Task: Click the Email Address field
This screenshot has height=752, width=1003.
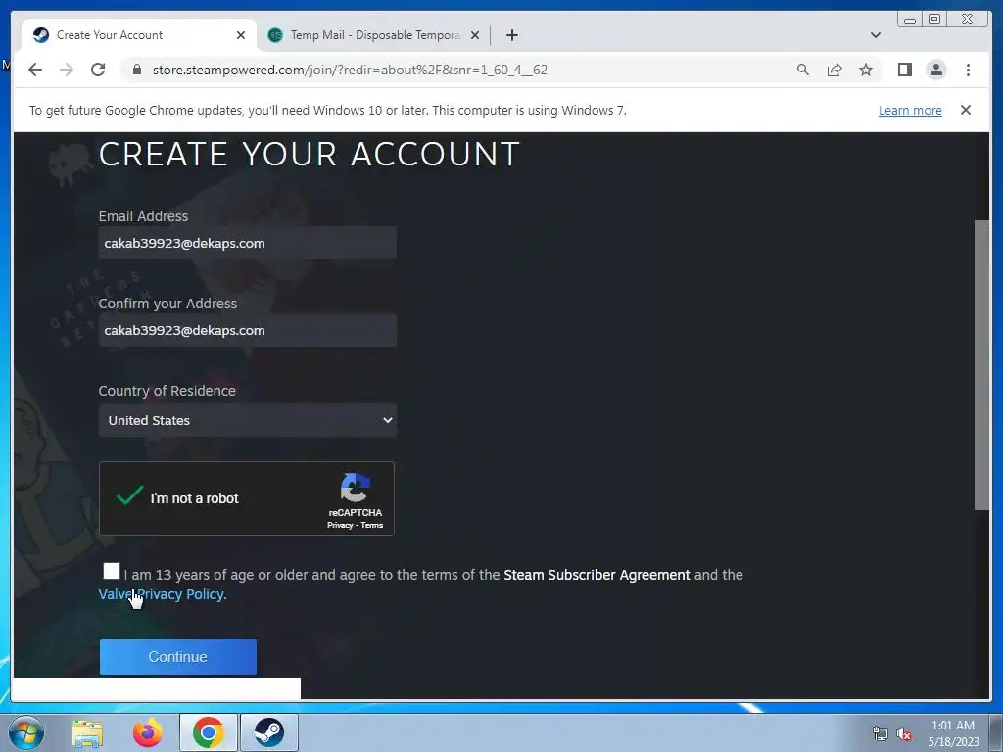Action: 248,243
